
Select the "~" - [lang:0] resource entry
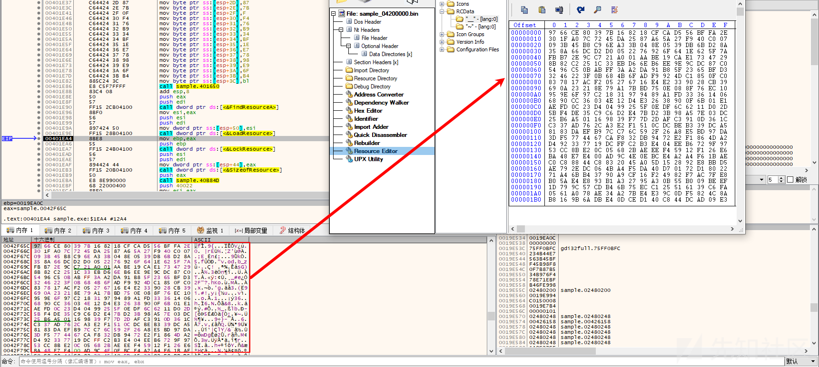coord(481,27)
